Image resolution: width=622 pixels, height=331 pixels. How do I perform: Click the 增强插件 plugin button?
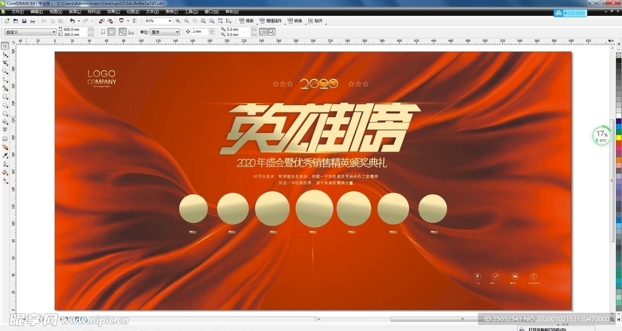[x=270, y=21]
